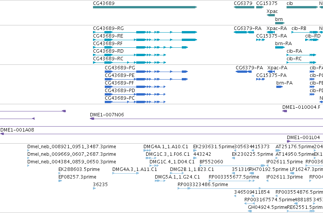Select the DME1-001L04 clone label

click(303, 138)
